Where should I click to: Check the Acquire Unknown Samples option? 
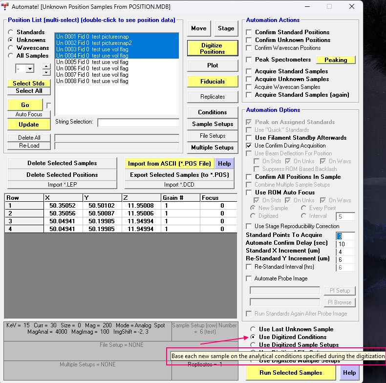[x=249, y=79]
